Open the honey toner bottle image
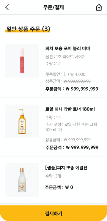Image resolution: width=107 pixels, height=221 pixels. click(22, 121)
